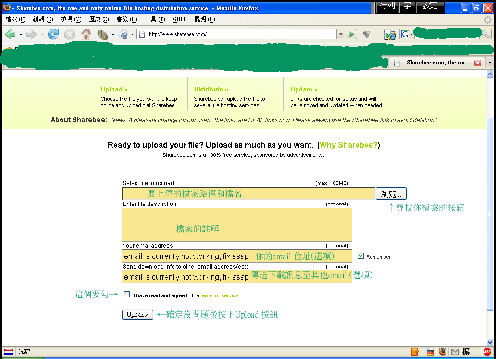The height and width of the screenshot is (359, 496).
Task: Click the vertical scrollbar thumb
Action: pos(490,214)
